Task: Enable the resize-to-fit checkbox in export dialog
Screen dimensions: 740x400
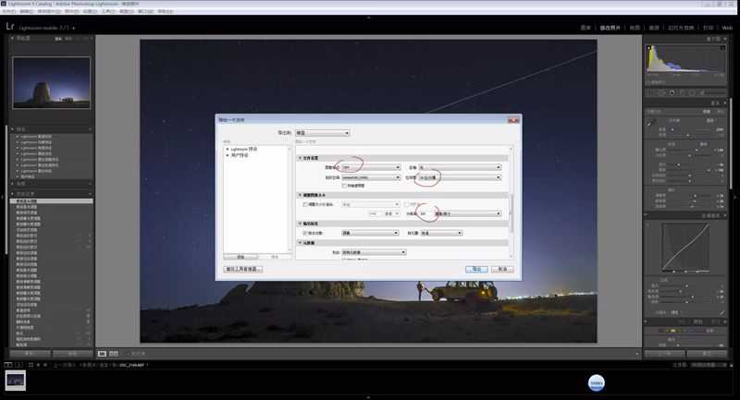Action: coord(305,204)
